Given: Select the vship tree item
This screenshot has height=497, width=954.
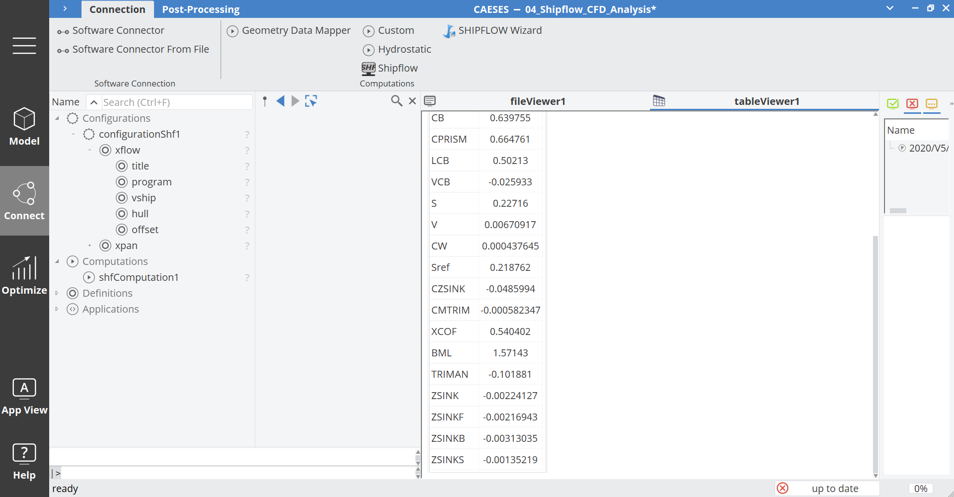Looking at the screenshot, I should [144, 198].
